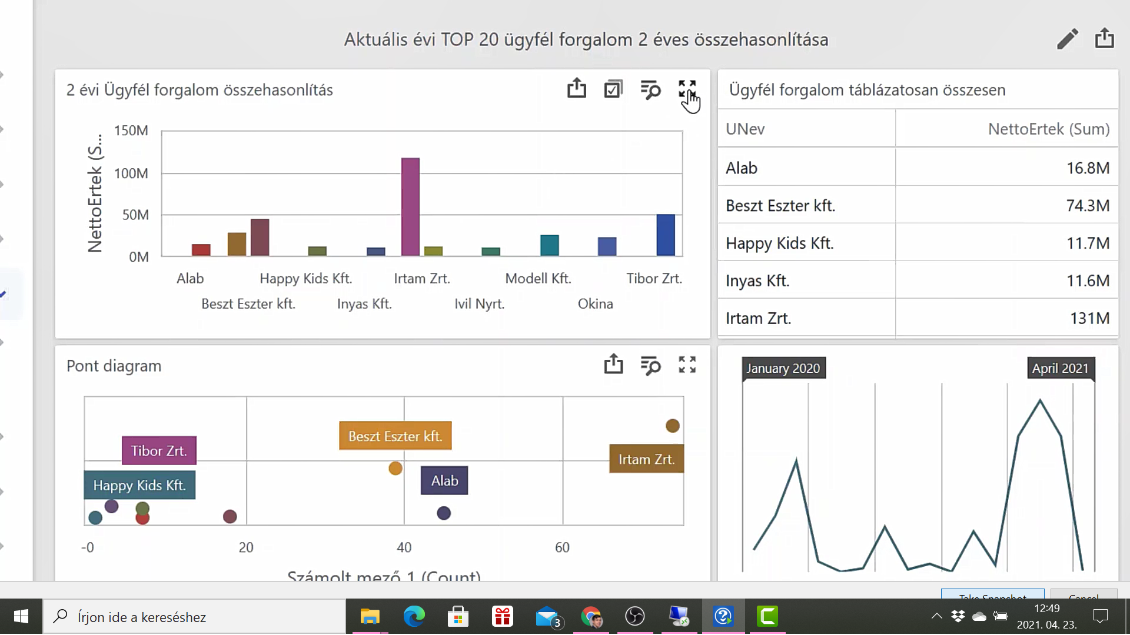Open explore icon on Pont diagram panel

(x=650, y=365)
